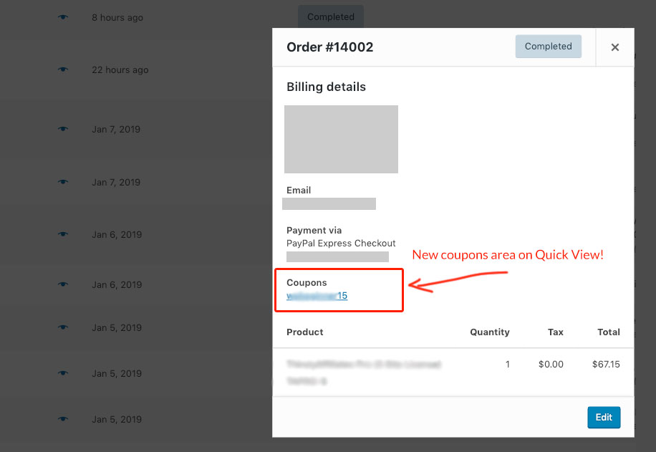Click the Completed status badge in the modal header
The width and height of the screenshot is (656, 452).
coord(548,47)
